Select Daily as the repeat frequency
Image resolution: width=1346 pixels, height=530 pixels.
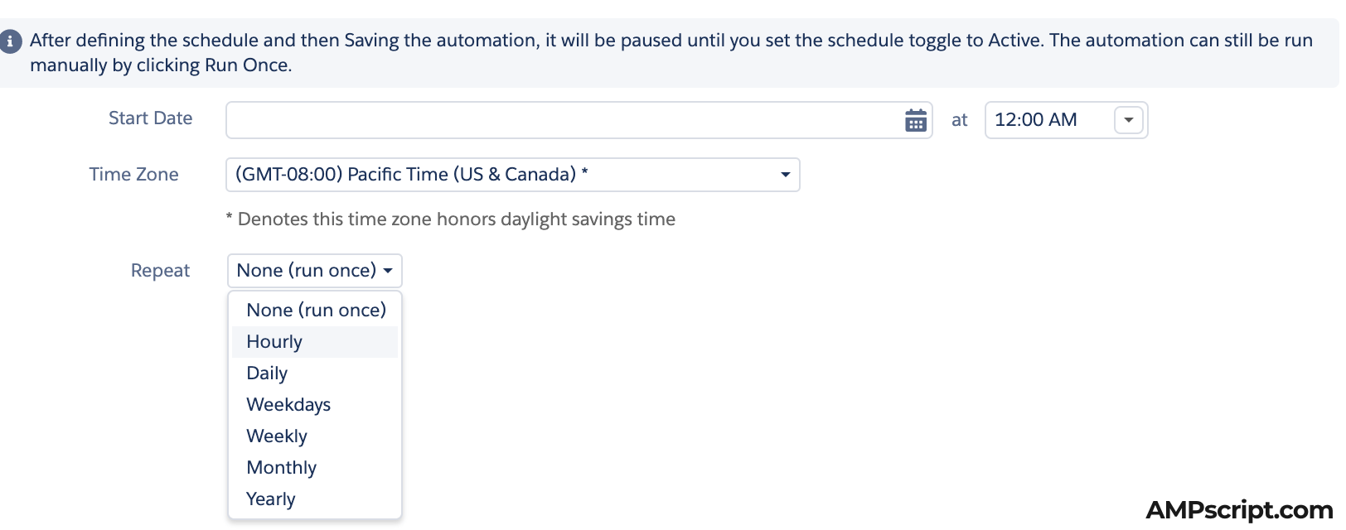click(266, 373)
